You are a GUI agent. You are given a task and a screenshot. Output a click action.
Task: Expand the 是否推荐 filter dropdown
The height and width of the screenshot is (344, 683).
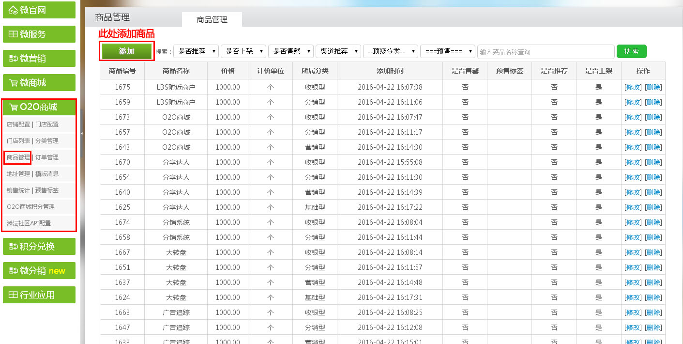point(196,51)
